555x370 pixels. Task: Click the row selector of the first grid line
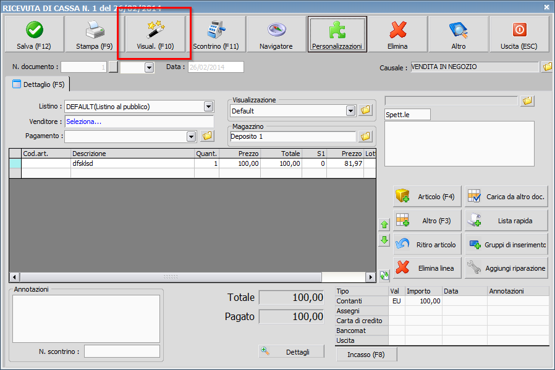click(15, 163)
